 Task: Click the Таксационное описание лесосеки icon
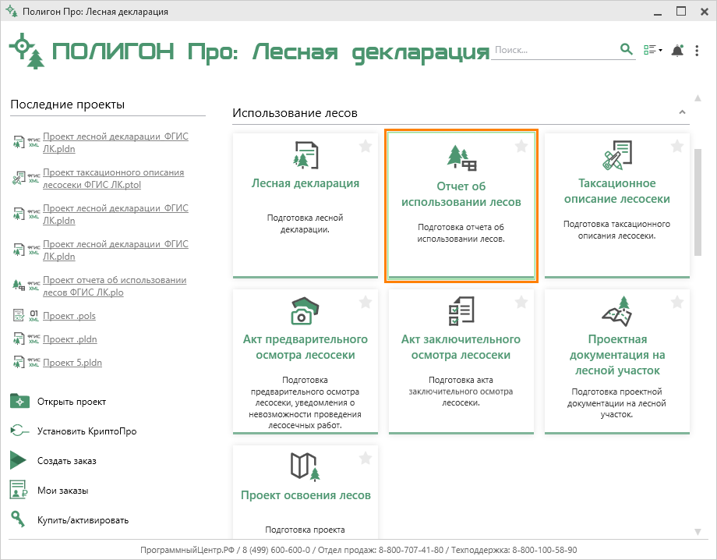coord(617,155)
